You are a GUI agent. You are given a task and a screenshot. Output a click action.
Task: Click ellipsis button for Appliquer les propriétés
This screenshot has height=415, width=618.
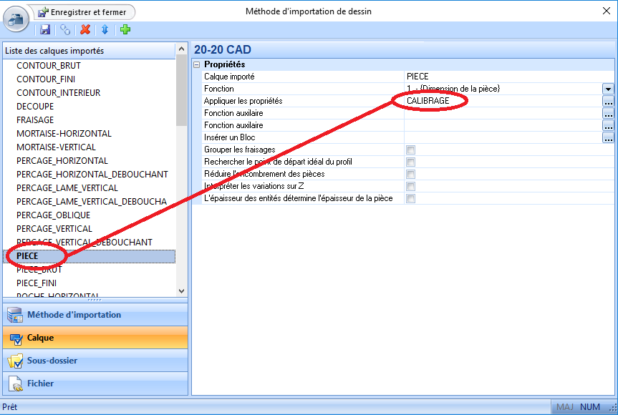[x=608, y=101]
